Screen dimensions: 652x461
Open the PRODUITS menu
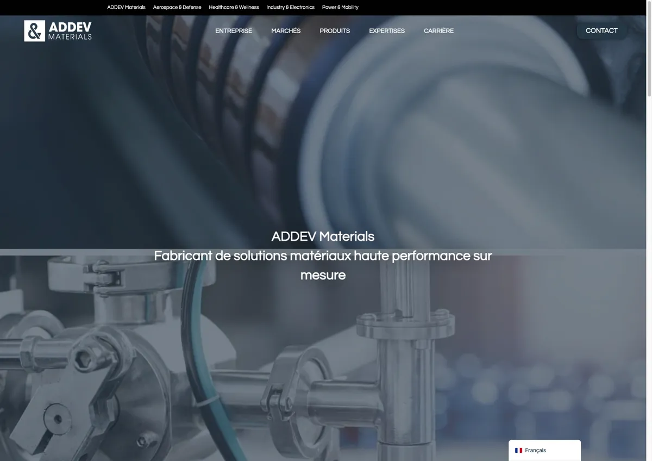pyautogui.click(x=335, y=30)
